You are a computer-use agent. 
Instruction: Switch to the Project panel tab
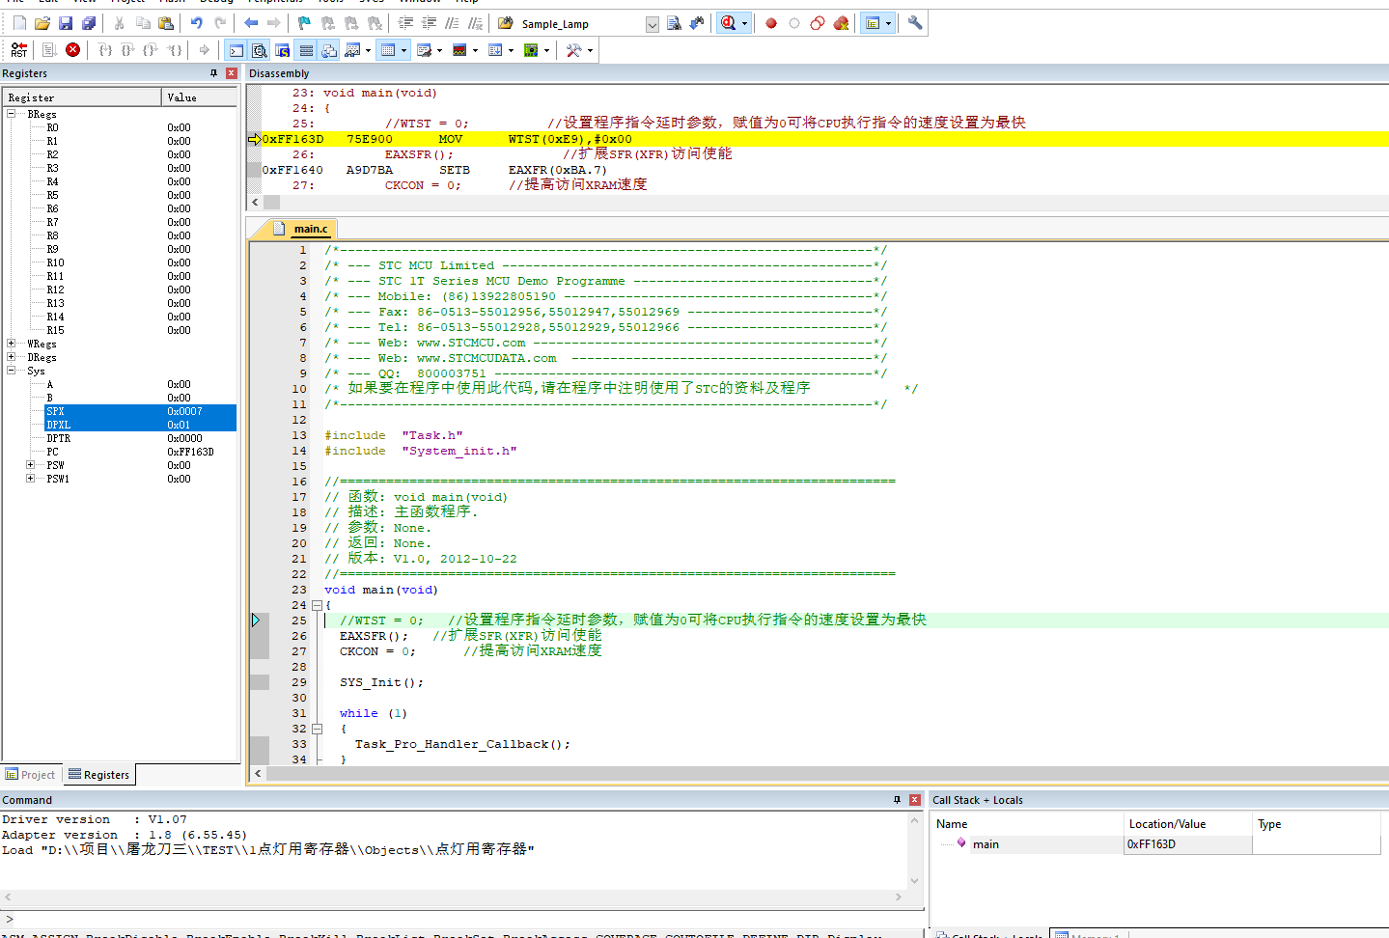pyautogui.click(x=31, y=775)
